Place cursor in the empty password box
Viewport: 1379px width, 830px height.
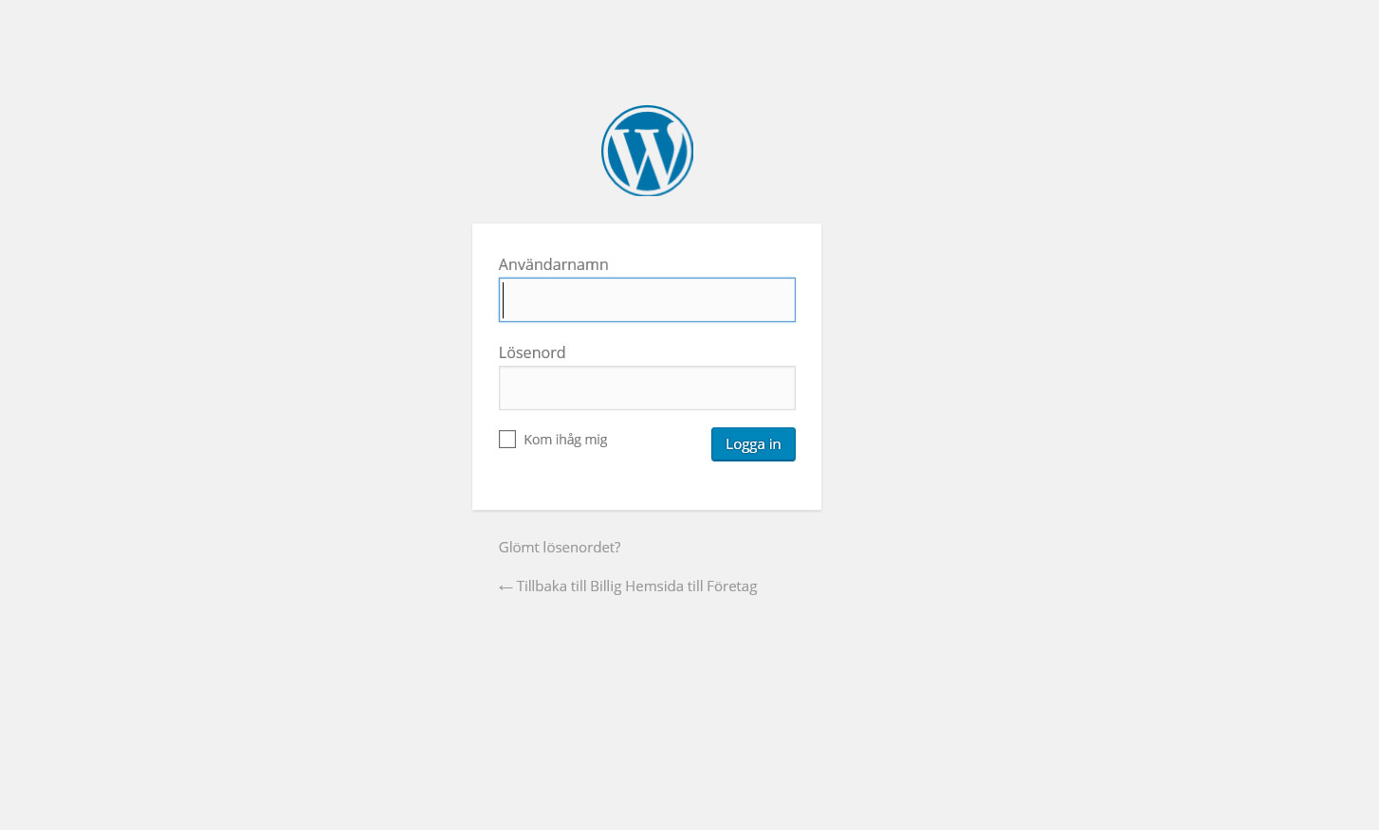point(647,388)
